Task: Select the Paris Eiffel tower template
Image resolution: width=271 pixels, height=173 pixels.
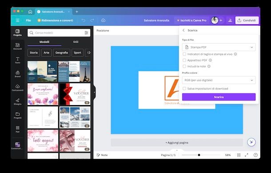Action: [74, 71]
